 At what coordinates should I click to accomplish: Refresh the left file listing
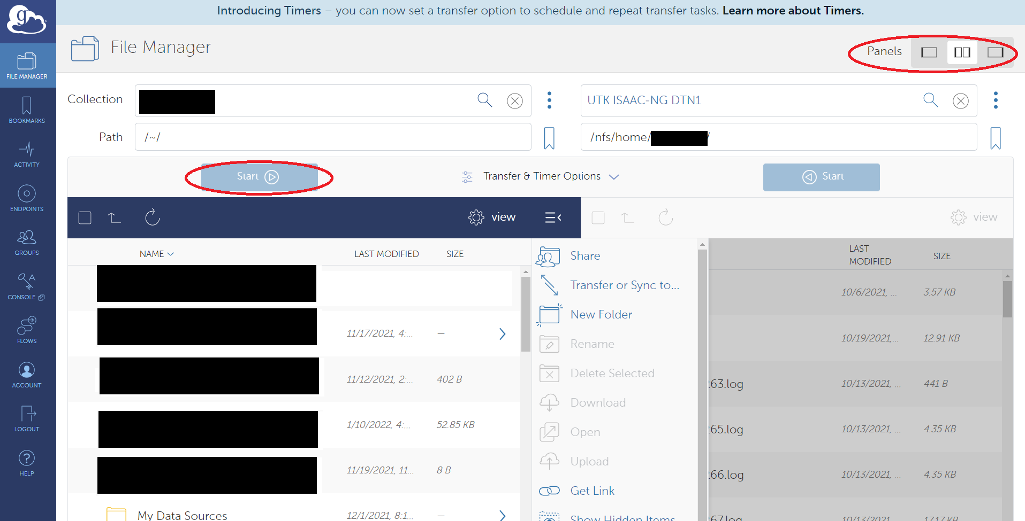coord(152,217)
